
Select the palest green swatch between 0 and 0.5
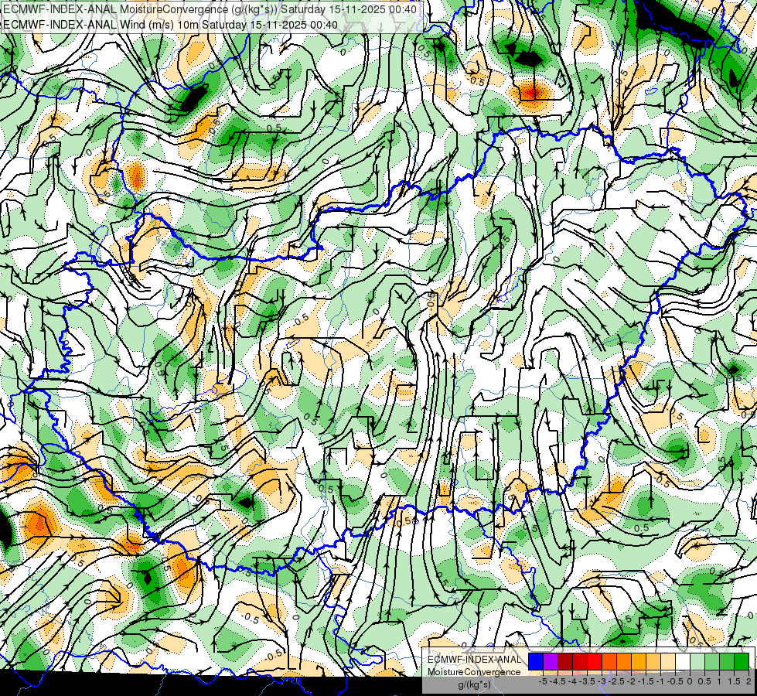(x=697, y=662)
